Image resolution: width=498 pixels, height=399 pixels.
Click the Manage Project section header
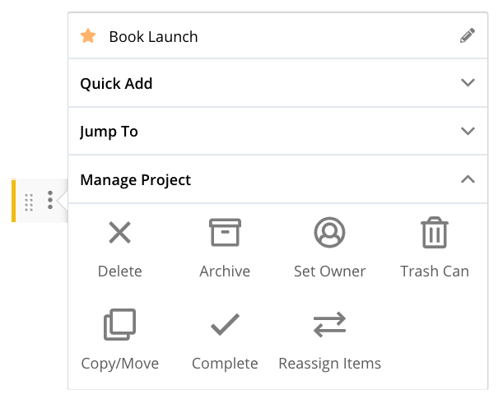pyautogui.click(x=278, y=179)
